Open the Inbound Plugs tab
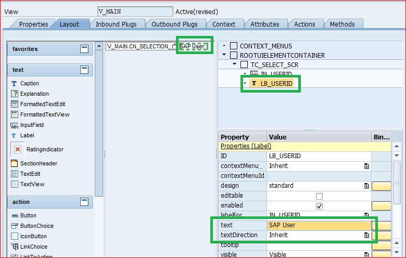The width and height of the screenshot is (406, 258). pyautogui.click(x=116, y=24)
